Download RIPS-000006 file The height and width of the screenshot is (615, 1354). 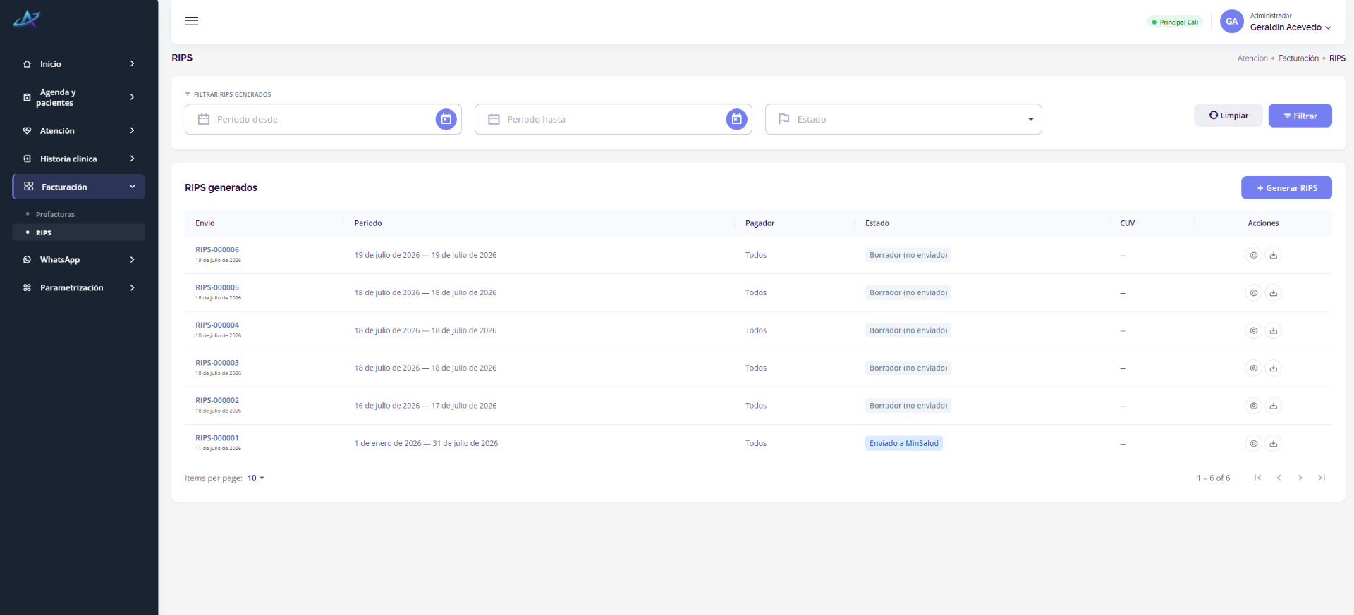point(1273,255)
